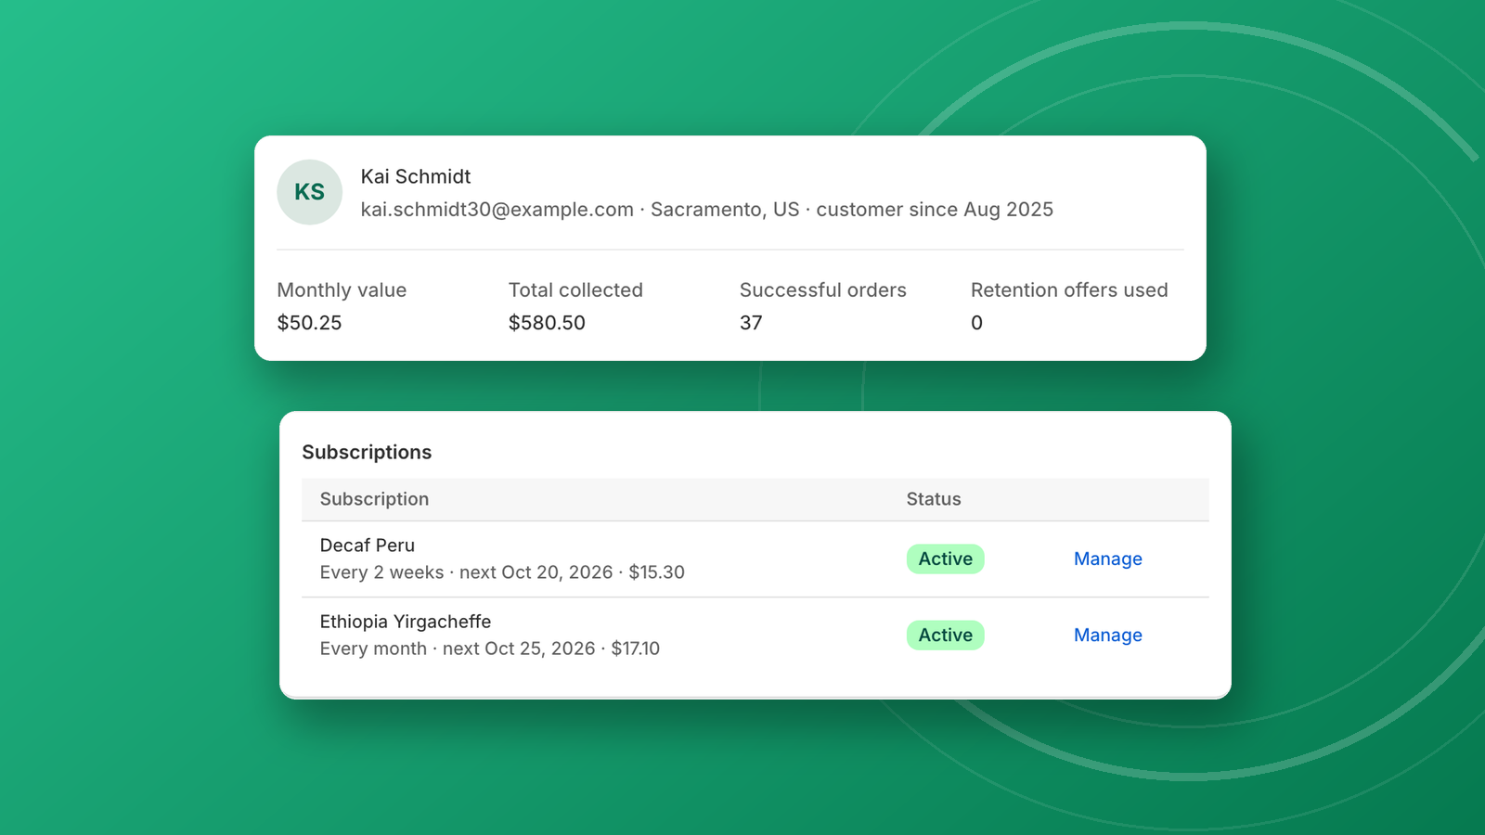The height and width of the screenshot is (835, 1485).
Task: Click Active status badge for Decaf Peru
Action: (x=945, y=559)
